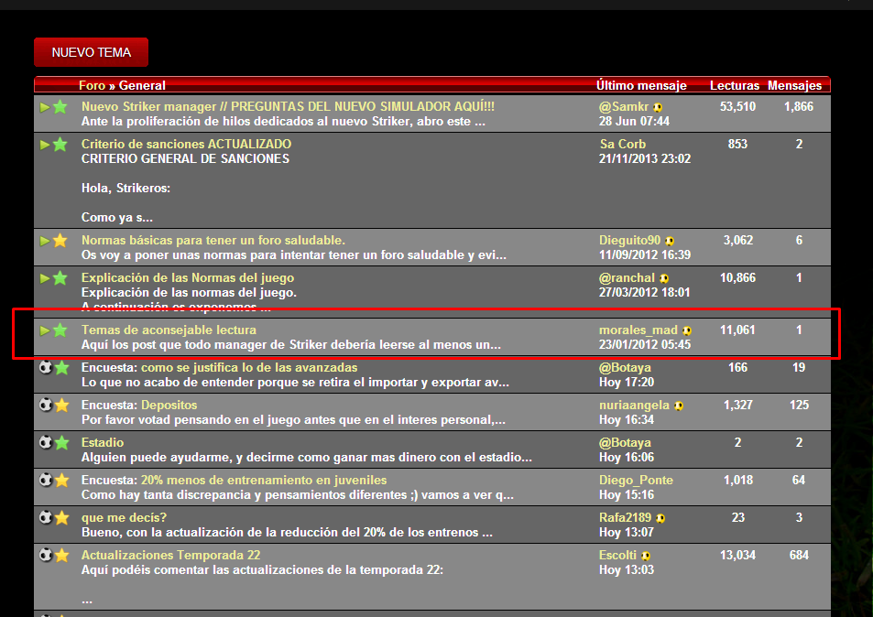View user Diego_Ponte profile

click(x=636, y=480)
